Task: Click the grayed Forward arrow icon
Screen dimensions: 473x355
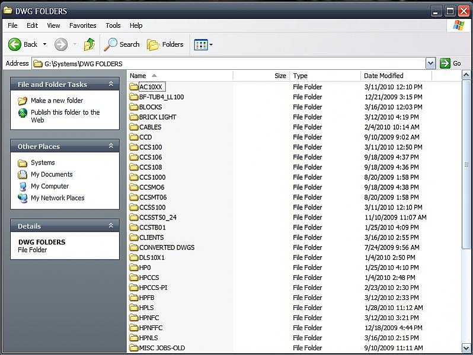Action: coord(61,44)
